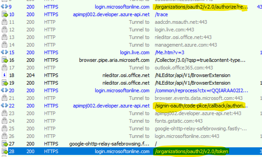262x157 pixels.
Task: Click status code 204 in session 18
Action: point(30,75)
